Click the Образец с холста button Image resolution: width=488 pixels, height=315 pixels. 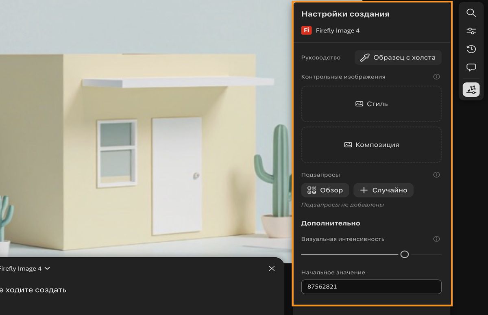pos(398,57)
